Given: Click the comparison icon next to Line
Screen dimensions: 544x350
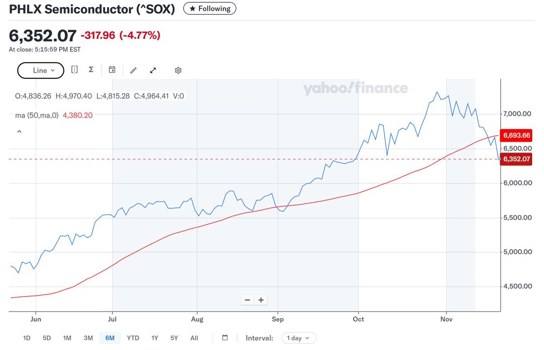Looking at the screenshot, I should [x=74, y=70].
